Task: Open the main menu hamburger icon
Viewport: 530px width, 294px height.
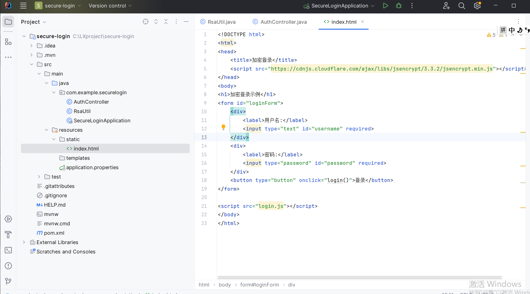Action: pyautogui.click(x=23, y=6)
